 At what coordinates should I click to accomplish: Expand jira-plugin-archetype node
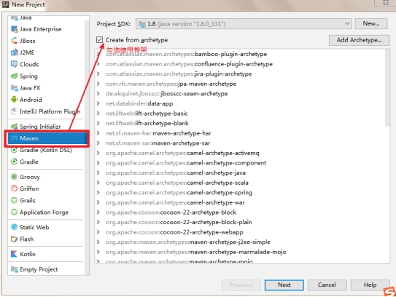(98, 74)
